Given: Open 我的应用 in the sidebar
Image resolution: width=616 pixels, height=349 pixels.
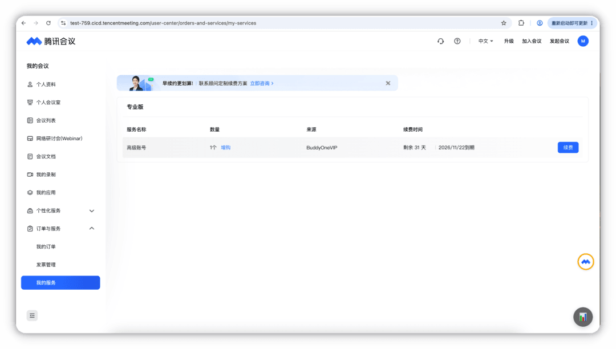Looking at the screenshot, I should coord(60,193).
